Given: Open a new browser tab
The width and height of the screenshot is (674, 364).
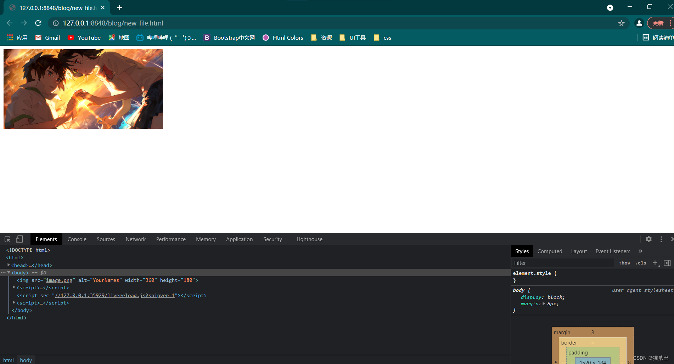Looking at the screenshot, I should tap(119, 7).
